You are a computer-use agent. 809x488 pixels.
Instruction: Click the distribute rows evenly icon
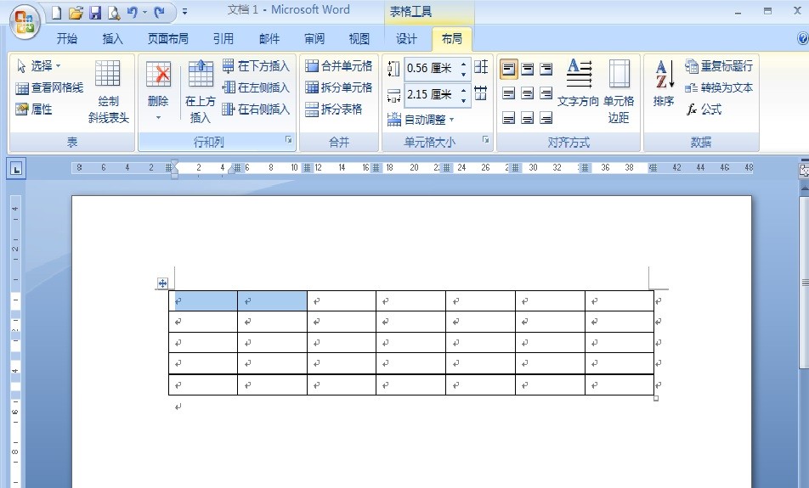[x=481, y=66]
